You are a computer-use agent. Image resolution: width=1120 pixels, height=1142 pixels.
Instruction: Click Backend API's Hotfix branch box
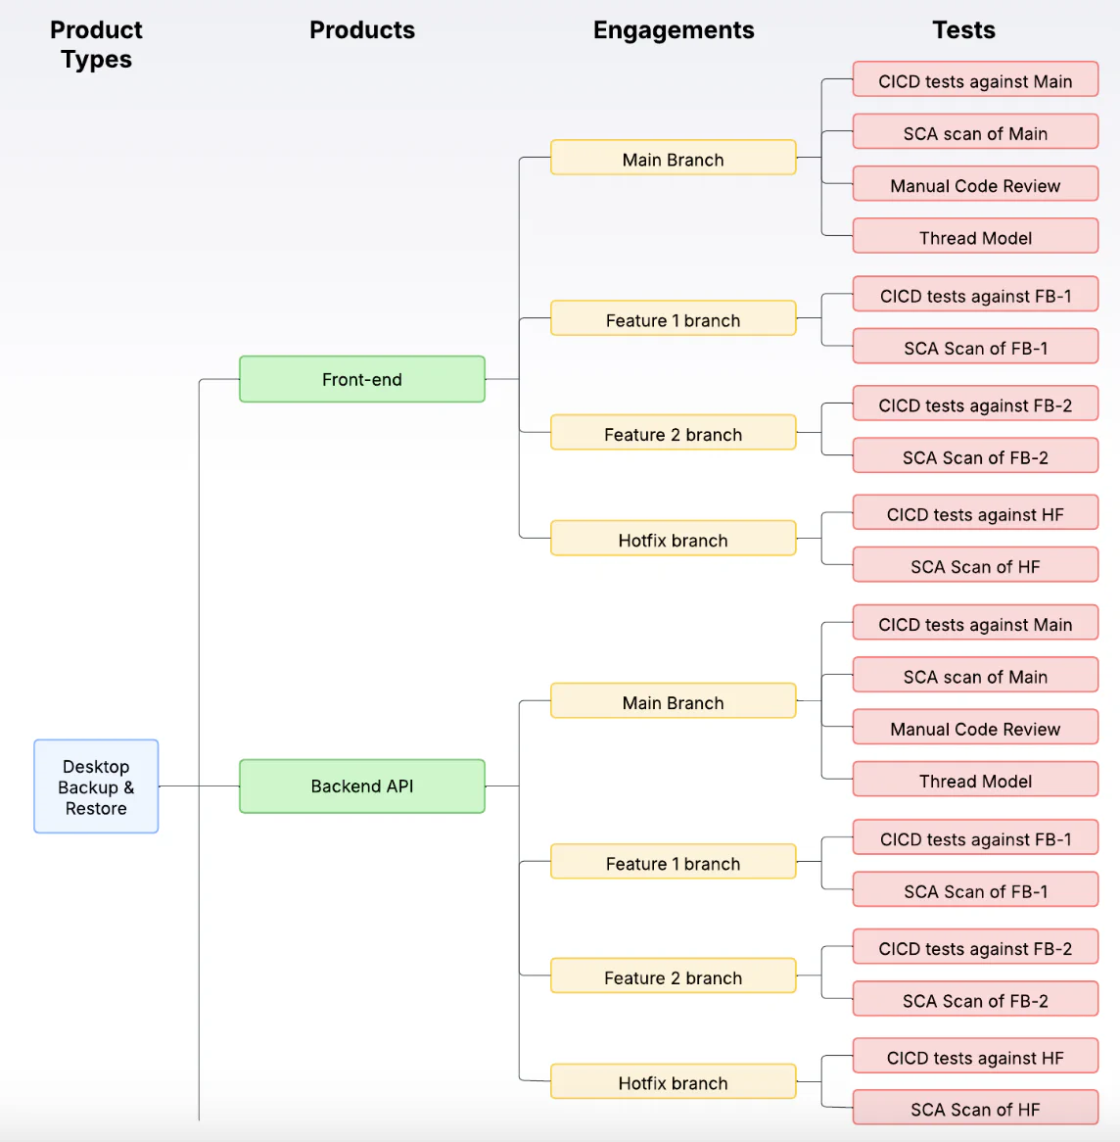(673, 1081)
